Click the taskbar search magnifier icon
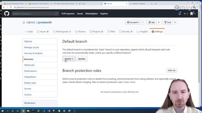Image resolution: width=202 pixels, height=113 pixels. point(8,111)
